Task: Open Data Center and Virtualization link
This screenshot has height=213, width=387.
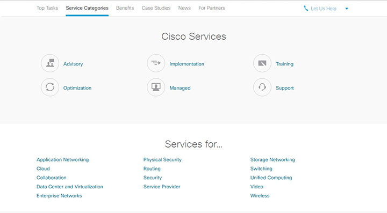Action: (x=70, y=187)
